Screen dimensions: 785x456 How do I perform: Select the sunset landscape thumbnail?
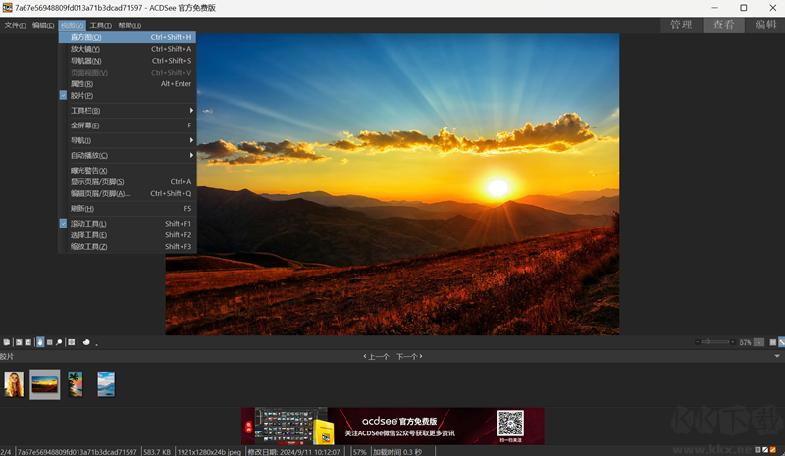(x=44, y=384)
